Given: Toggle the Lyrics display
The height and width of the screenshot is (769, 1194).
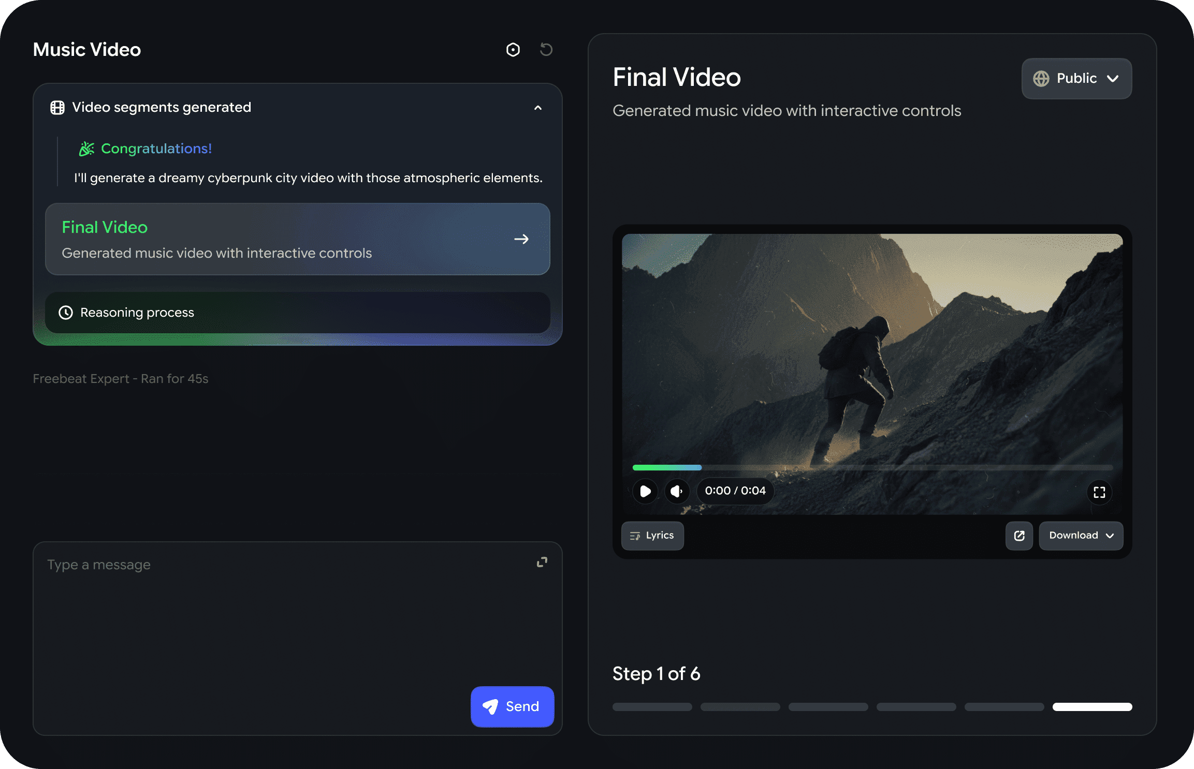Looking at the screenshot, I should pos(652,536).
